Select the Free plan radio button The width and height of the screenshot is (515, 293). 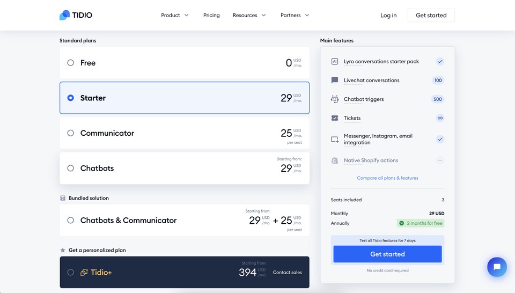(x=71, y=63)
